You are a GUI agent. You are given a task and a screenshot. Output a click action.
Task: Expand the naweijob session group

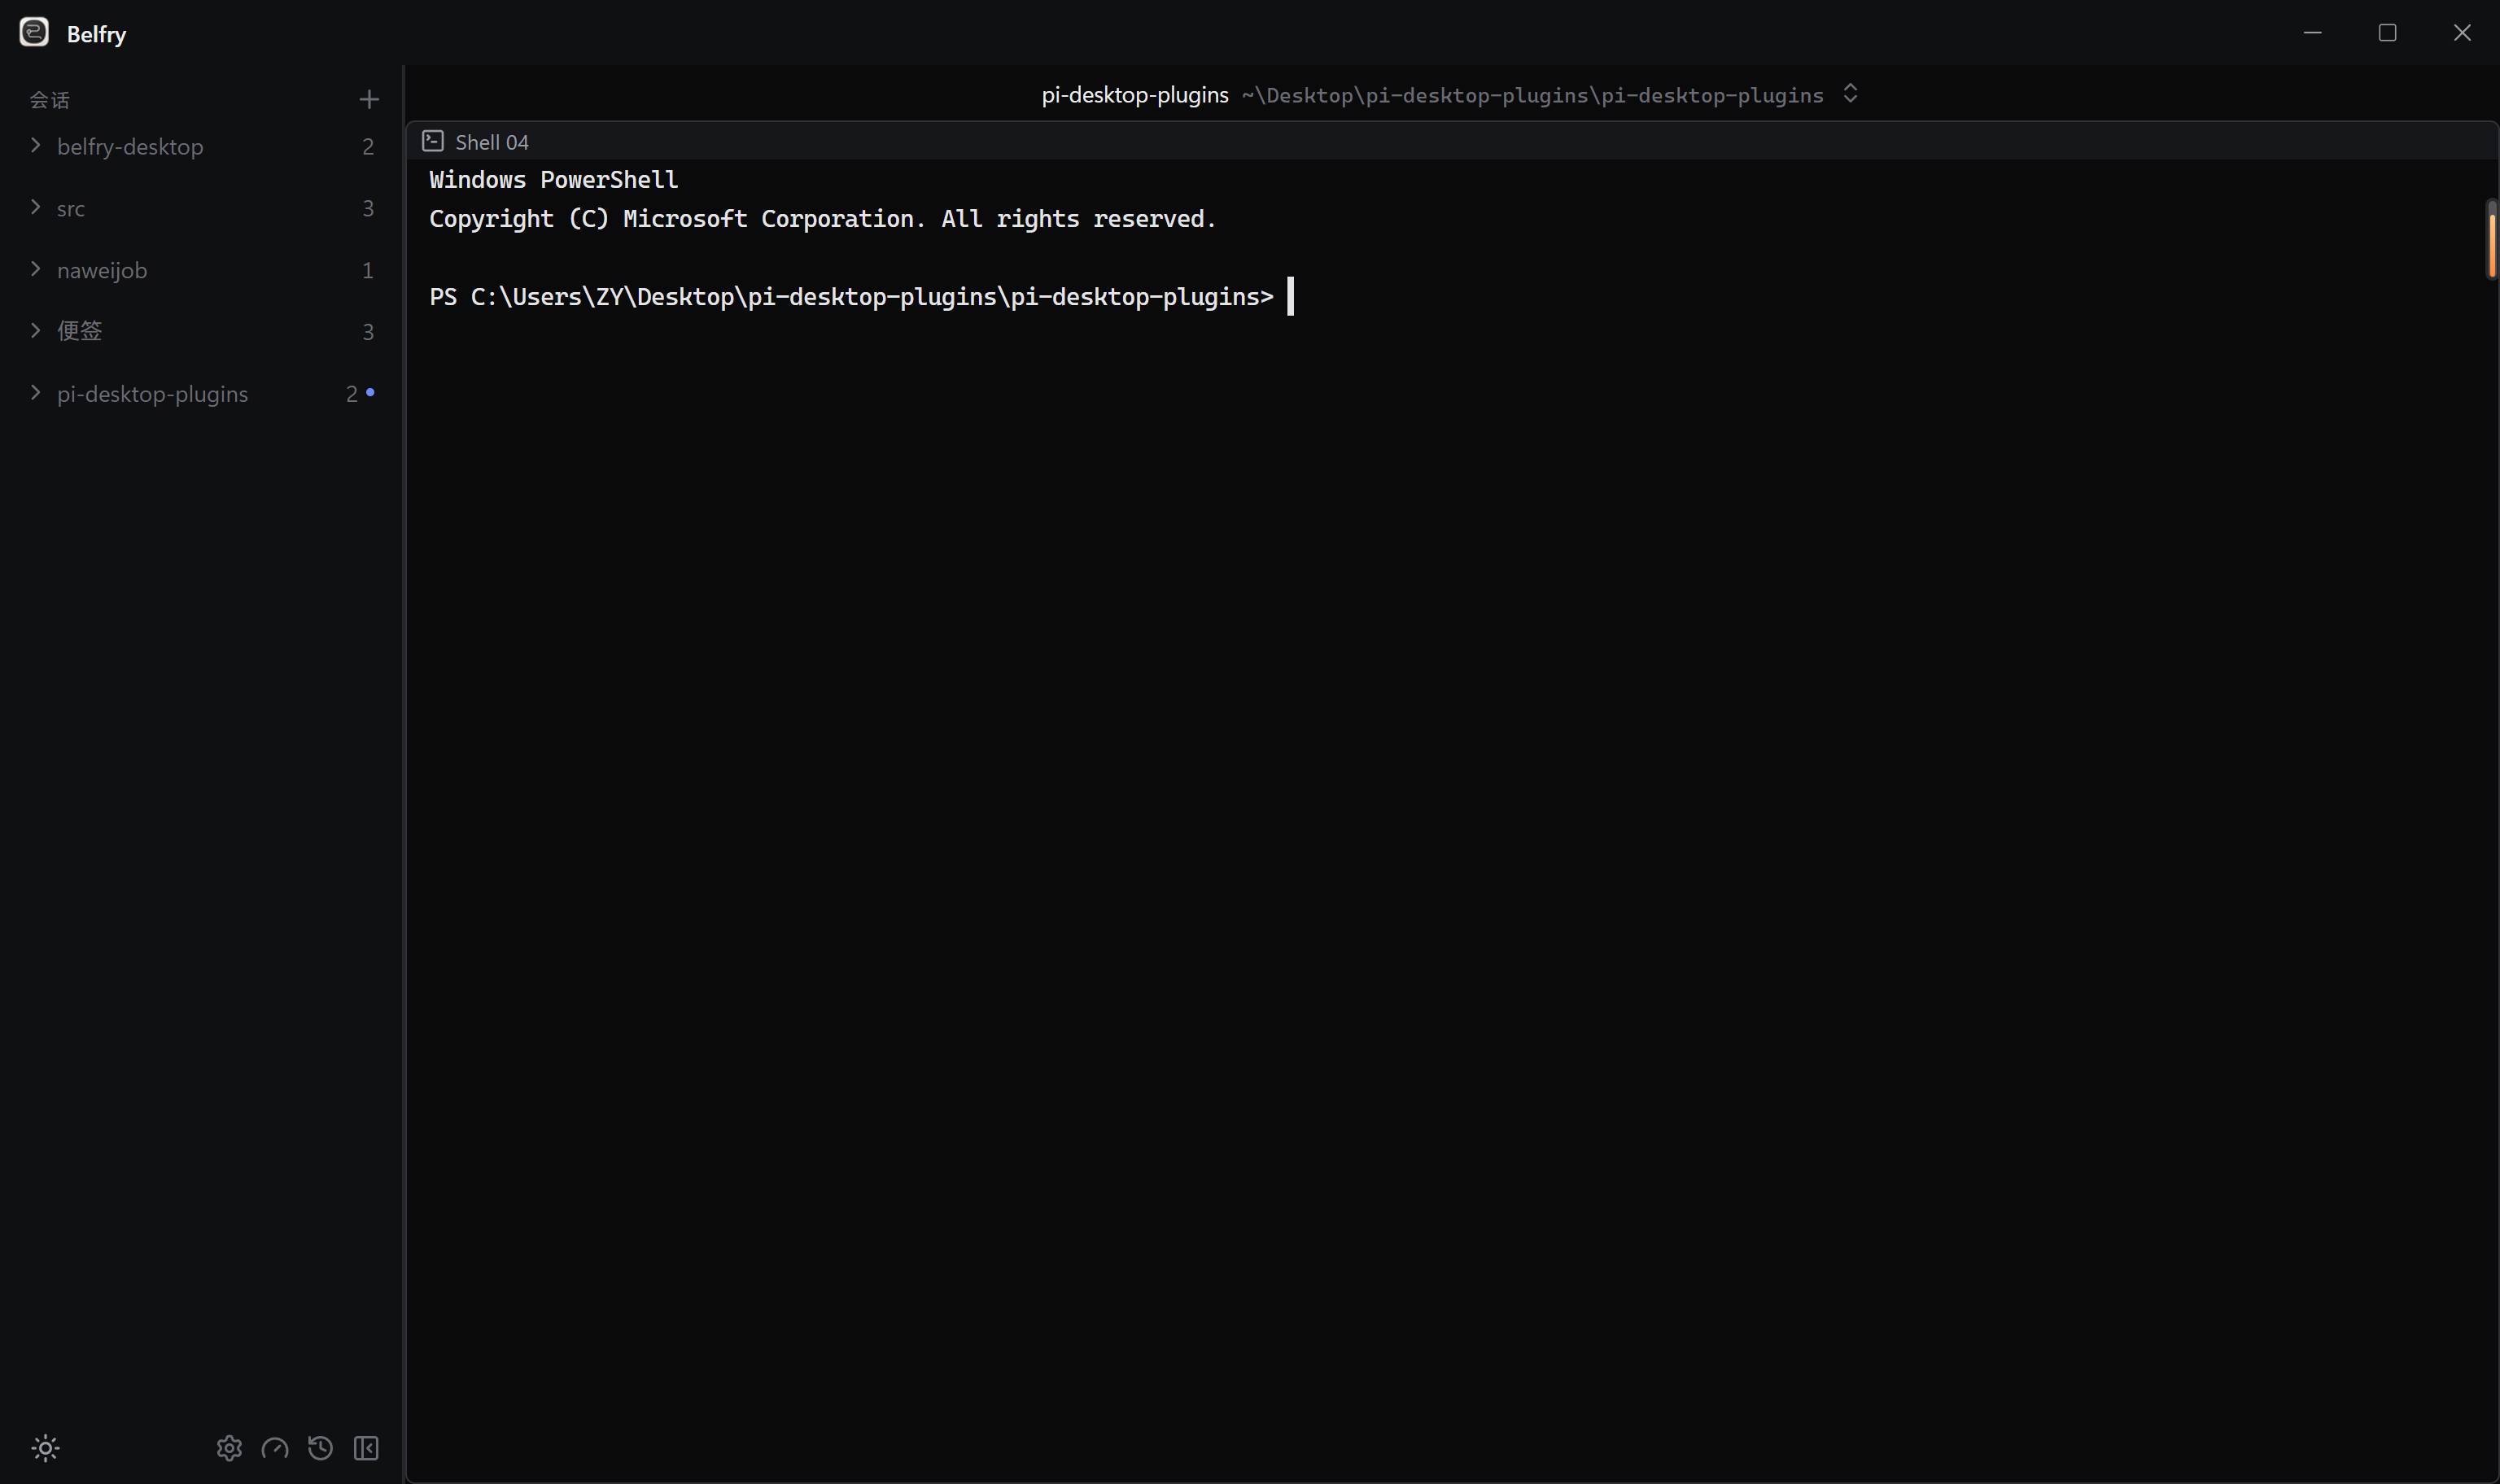point(35,269)
